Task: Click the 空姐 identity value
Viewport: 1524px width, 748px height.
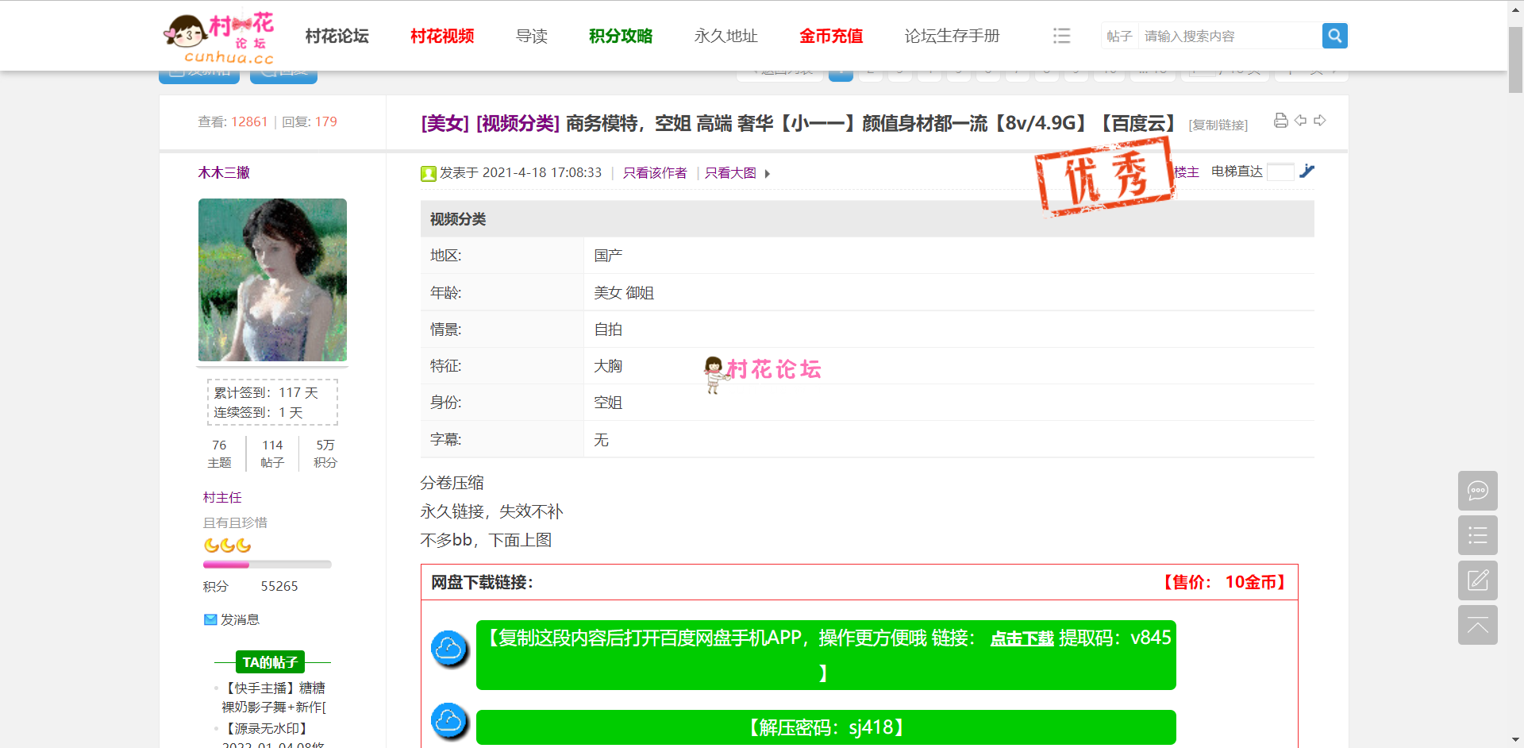Action: tap(608, 403)
